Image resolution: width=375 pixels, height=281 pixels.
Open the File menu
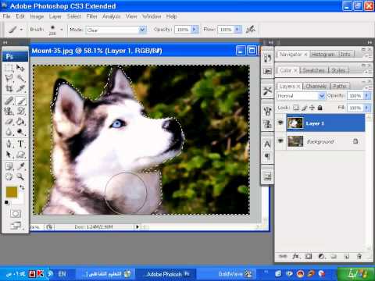[6, 16]
